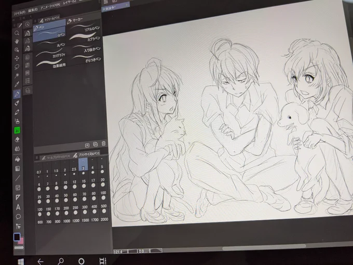Open the アニメーション(A) menu
Viewport: 353px width, 265px height.
[50, 7]
